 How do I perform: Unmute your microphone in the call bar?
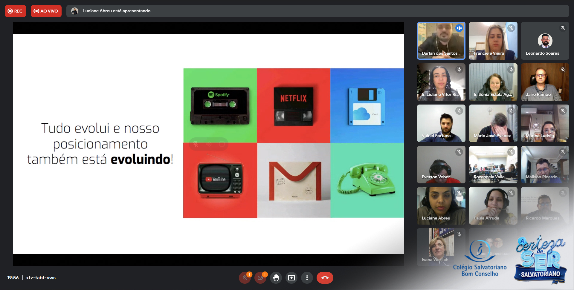click(245, 278)
